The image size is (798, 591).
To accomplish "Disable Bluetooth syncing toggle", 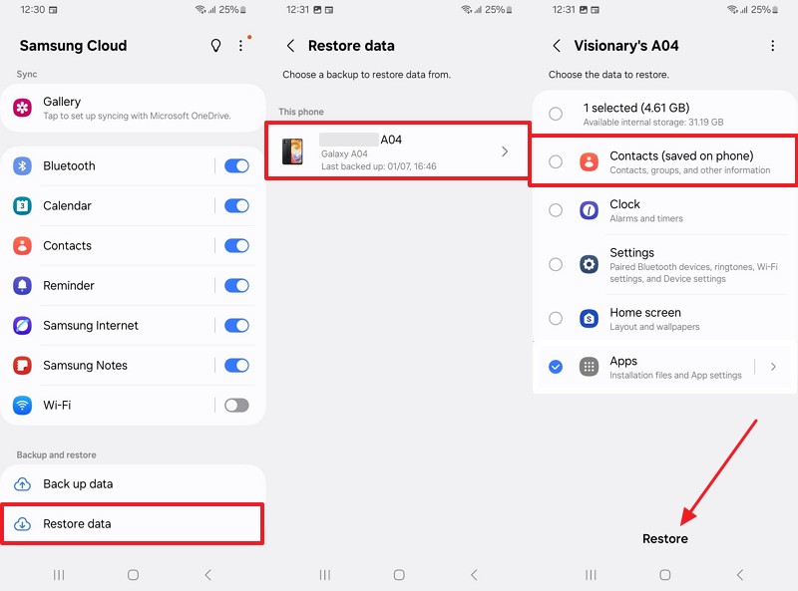I will pyautogui.click(x=236, y=166).
